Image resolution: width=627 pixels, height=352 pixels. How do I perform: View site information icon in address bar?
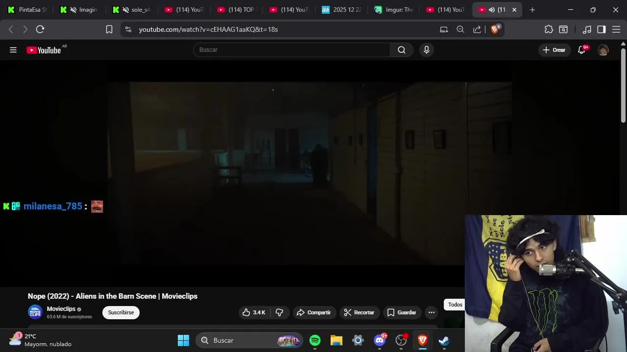[x=128, y=29]
